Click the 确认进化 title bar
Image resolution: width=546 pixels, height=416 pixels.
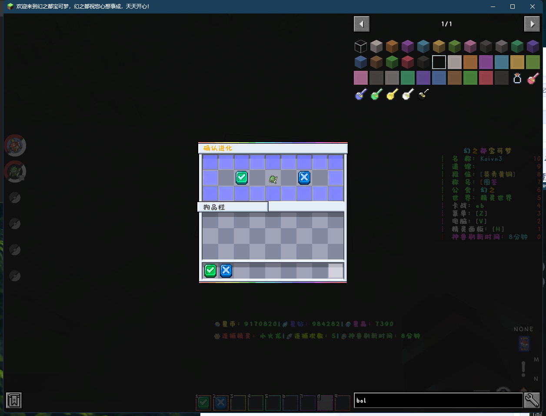click(x=273, y=148)
